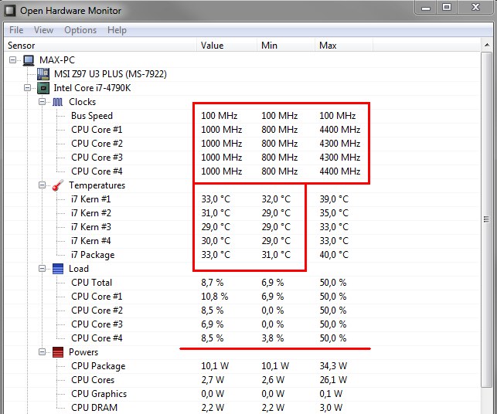Image resolution: width=497 pixels, height=414 pixels.
Task: Click the 3,8 % min of Load Core #4
Action: (x=272, y=338)
